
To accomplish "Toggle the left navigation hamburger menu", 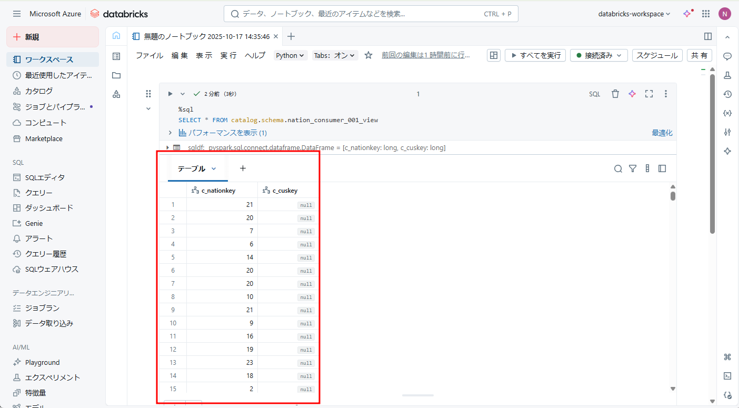I will (17, 14).
